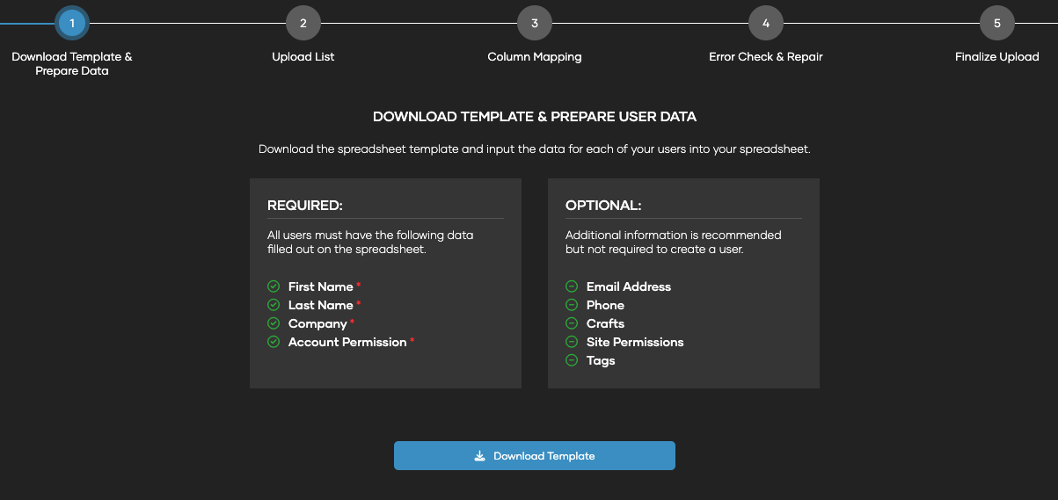Click the minus circle icon beside Email Address
This screenshot has width=1058, height=500.
coord(572,286)
